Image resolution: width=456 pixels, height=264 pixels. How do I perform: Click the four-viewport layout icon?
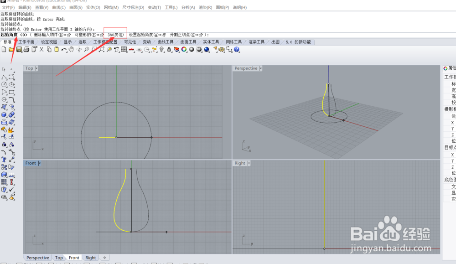(x=124, y=49)
